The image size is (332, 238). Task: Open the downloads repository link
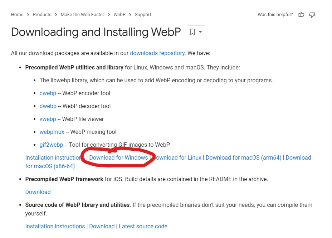pos(157,53)
